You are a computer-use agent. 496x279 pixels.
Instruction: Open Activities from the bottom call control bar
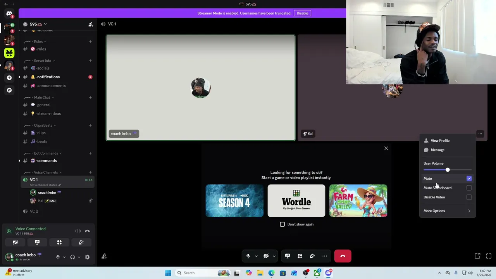click(x=300, y=256)
